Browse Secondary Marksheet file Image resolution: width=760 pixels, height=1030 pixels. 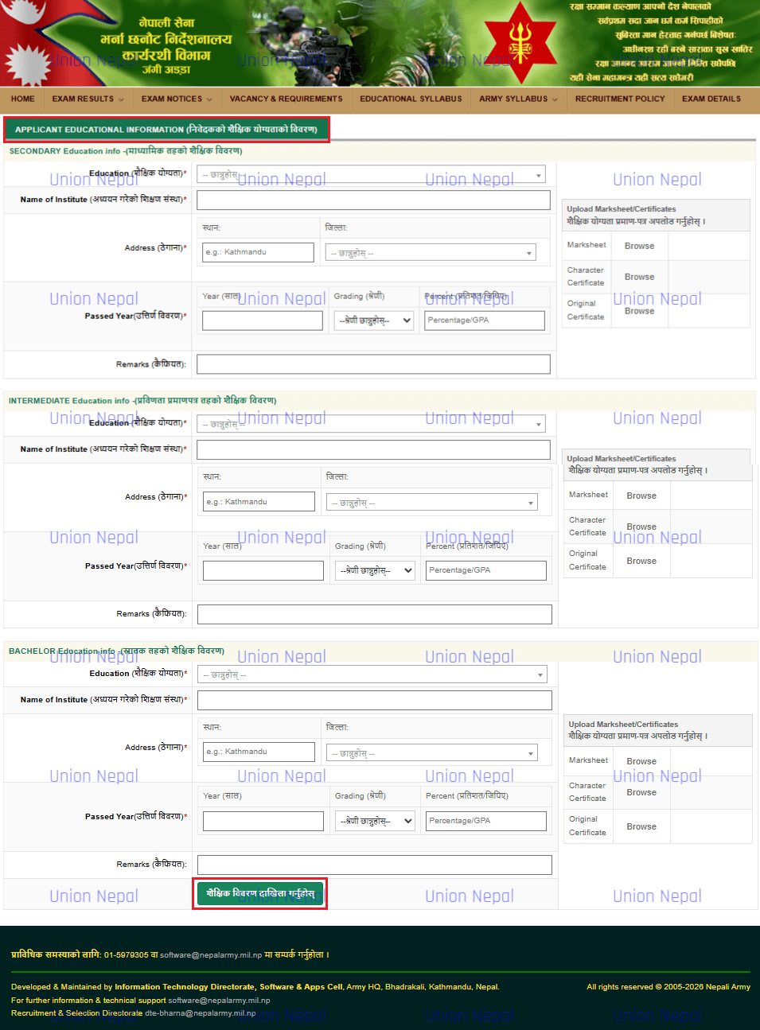(639, 246)
